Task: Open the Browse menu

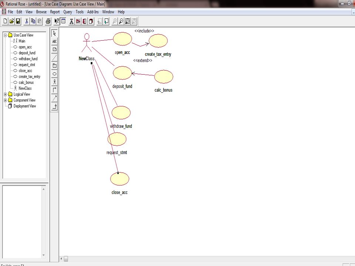Action: pyautogui.click(x=41, y=12)
